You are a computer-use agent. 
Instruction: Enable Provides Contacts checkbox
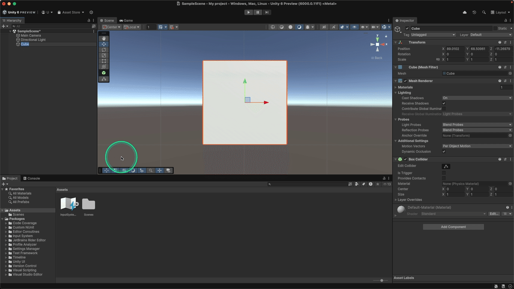click(x=444, y=178)
